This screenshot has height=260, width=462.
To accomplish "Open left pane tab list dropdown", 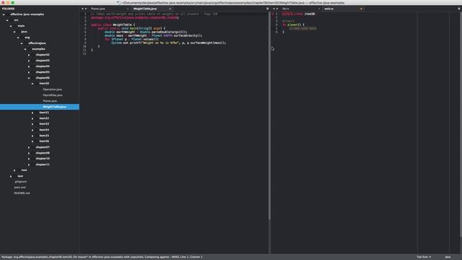I will pos(268,9).
